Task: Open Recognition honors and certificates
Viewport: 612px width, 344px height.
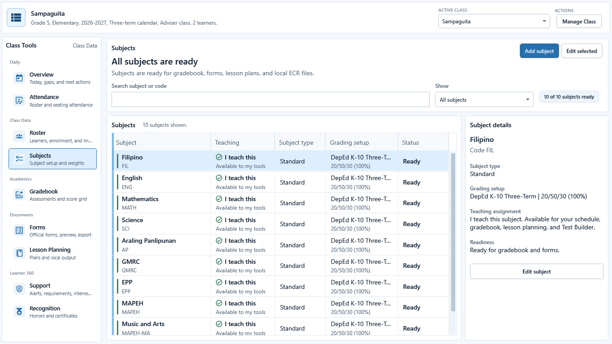Action: point(52,312)
